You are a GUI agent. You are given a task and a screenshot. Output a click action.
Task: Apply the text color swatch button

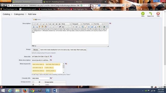(x=96, y=27)
